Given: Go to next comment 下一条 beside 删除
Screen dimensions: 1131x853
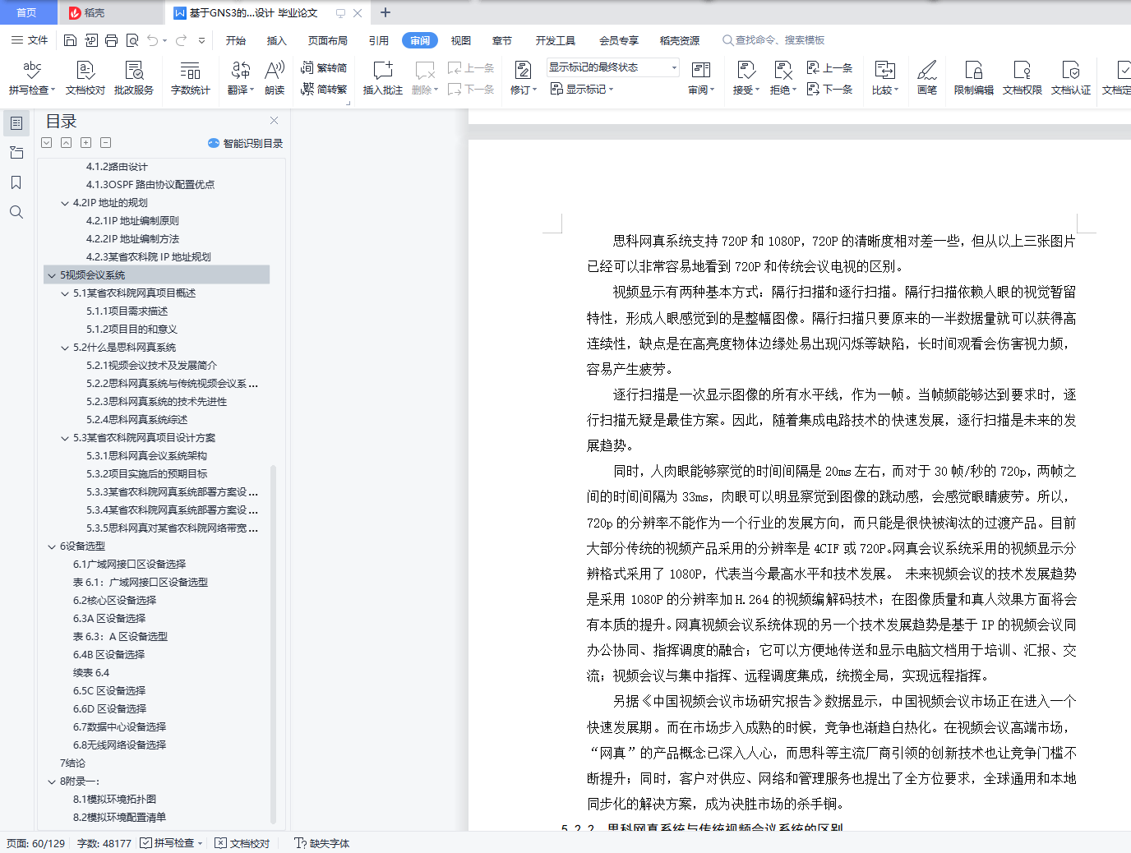Looking at the screenshot, I should 471,89.
